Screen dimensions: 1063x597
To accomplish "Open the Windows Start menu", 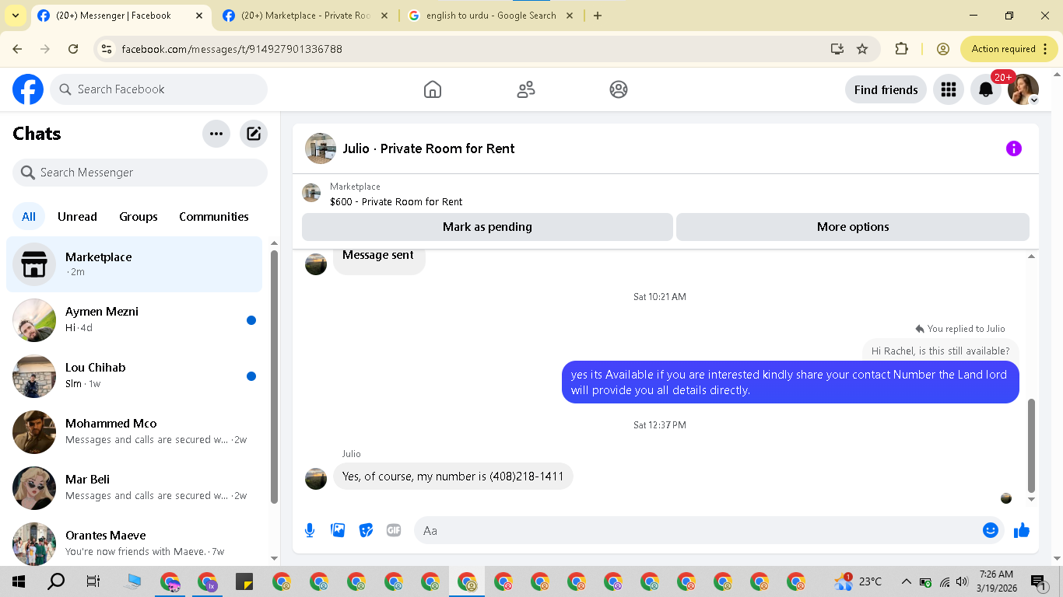I will 19,581.
